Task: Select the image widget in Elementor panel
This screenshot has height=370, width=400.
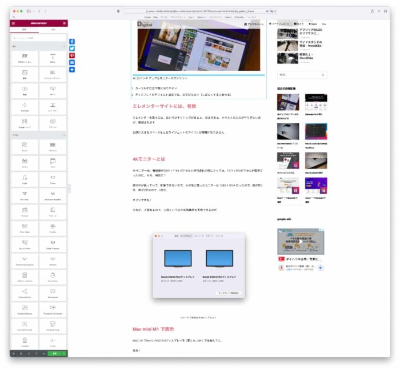Action: coord(25,75)
